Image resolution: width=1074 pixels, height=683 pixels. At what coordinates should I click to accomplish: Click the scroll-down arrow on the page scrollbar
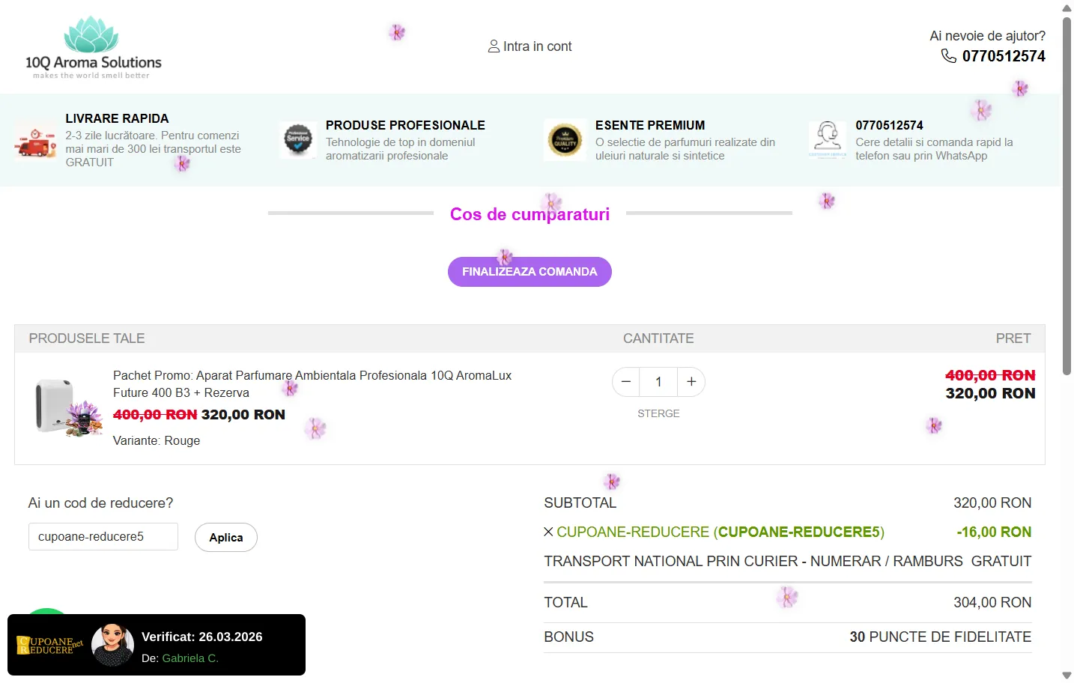[1067, 676]
